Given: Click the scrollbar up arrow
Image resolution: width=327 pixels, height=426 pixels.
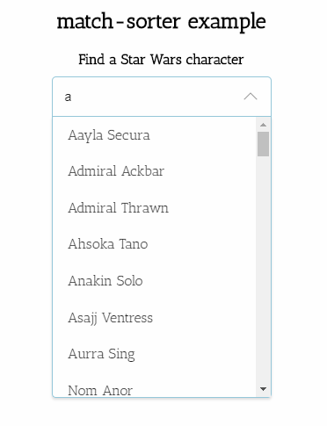Looking at the screenshot, I should tap(263, 125).
